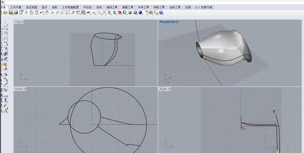Viewport: 304px width, 153px height.
Task: Select the Pan hand tool
Action: pyautogui.click(x=47, y=12)
